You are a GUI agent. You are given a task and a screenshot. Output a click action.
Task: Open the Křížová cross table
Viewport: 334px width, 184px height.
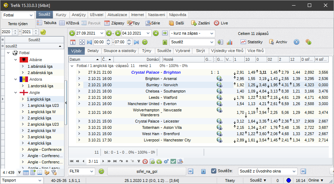pos(69,23)
